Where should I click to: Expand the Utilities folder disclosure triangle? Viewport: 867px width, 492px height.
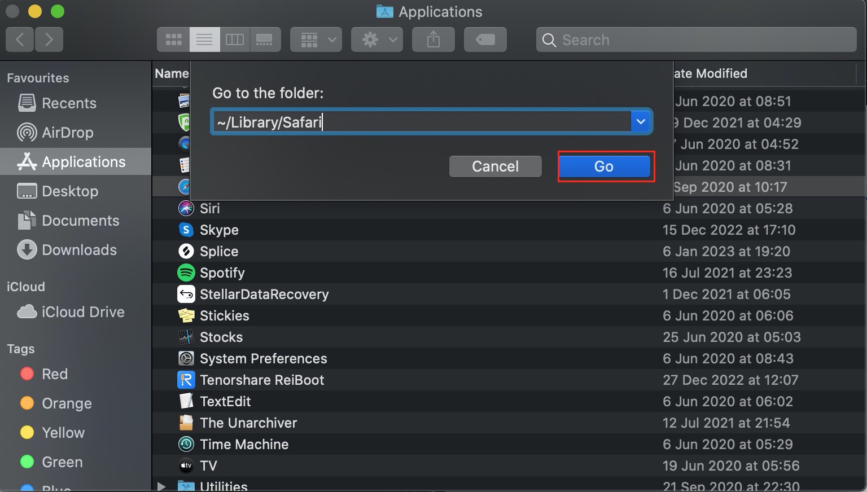pyautogui.click(x=161, y=486)
